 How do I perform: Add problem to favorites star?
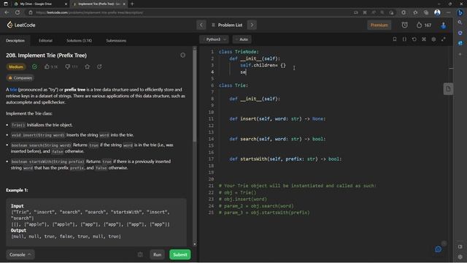pyautogui.click(x=88, y=66)
